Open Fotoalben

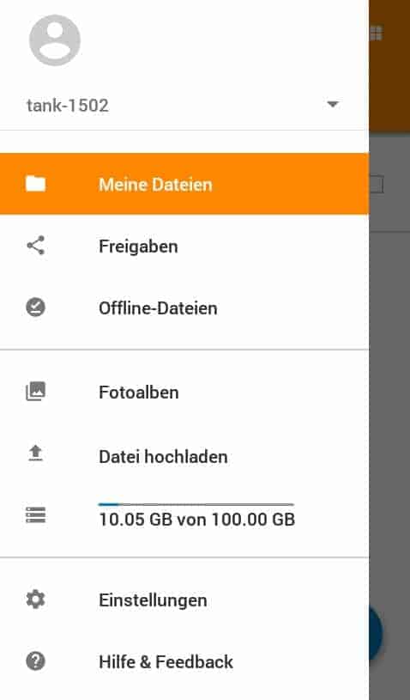point(184,393)
